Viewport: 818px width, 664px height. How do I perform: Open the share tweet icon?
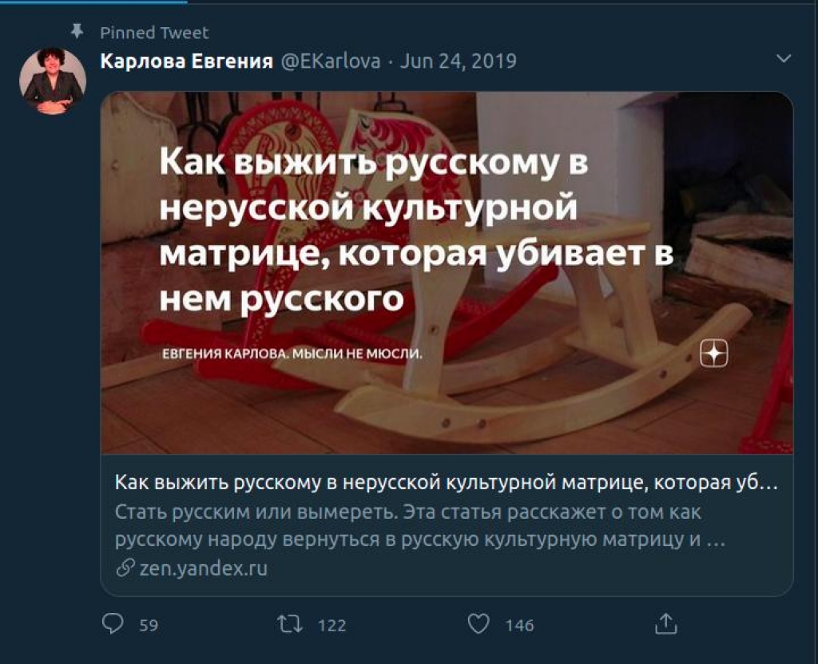pyautogui.click(x=665, y=623)
